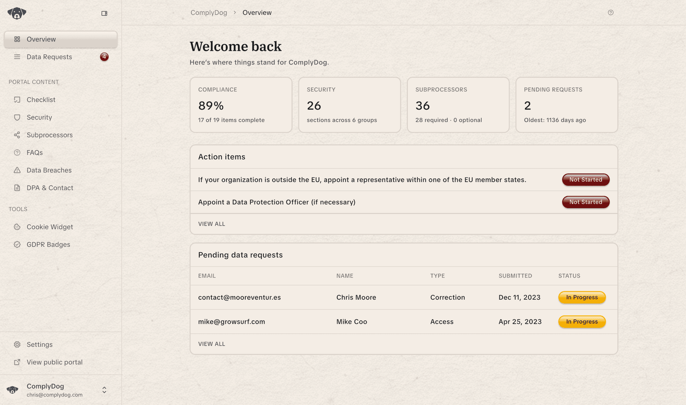
Task: Click the ComplyDog account avatar at bottom
Action: (x=13, y=390)
